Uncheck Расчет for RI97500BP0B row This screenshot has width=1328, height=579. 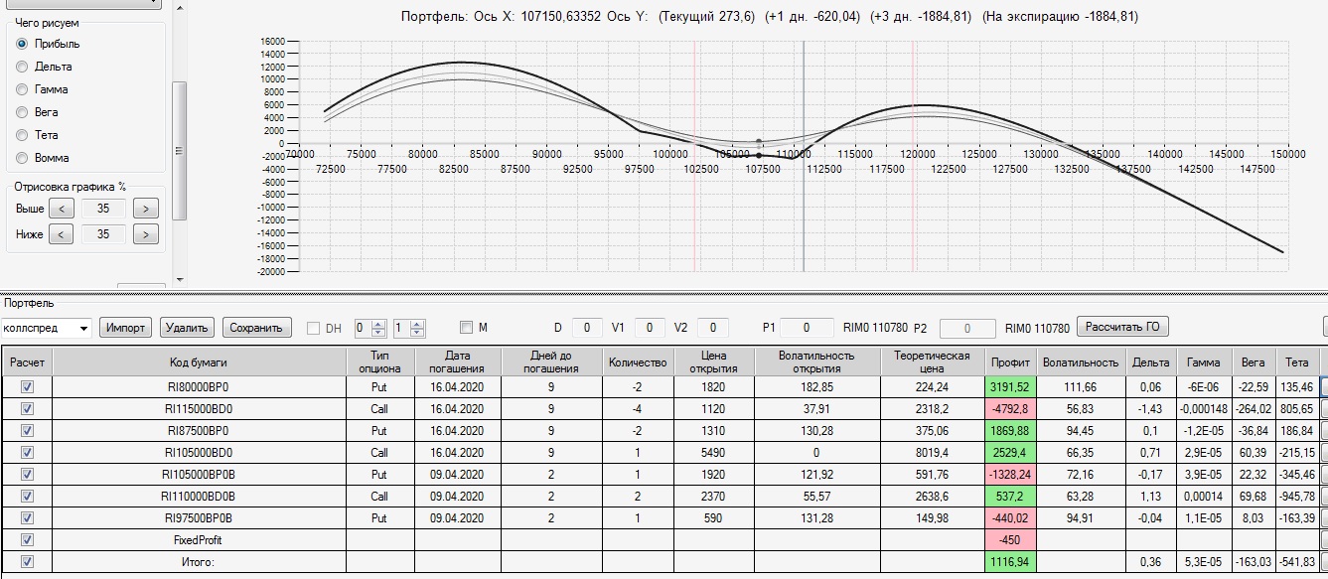pyautogui.click(x=27, y=518)
